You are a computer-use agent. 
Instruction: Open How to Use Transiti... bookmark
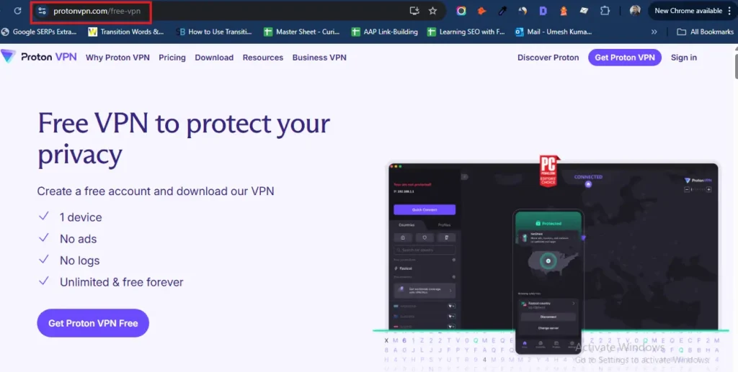pyautogui.click(x=214, y=32)
